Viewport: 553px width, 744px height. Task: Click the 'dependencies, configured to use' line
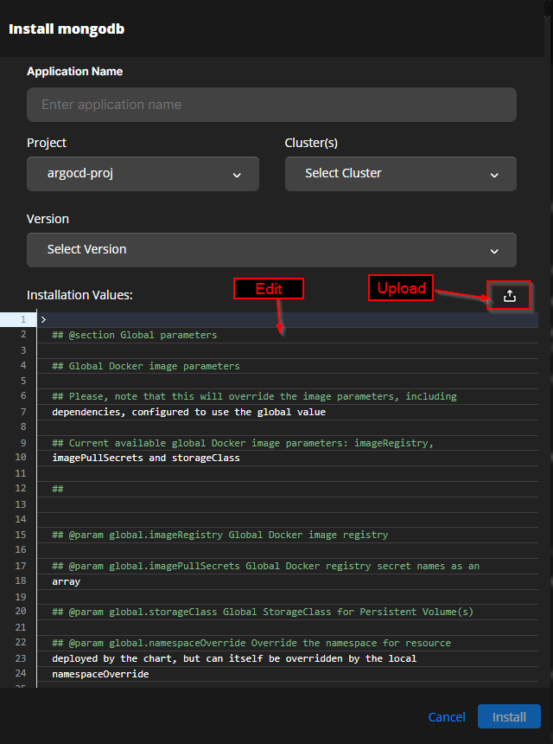pos(188,412)
